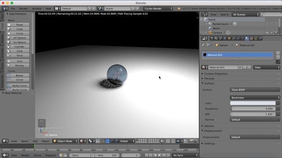Open the Scene properties tab icon
Screen dimensions: 282x158
tap(220, 38)
